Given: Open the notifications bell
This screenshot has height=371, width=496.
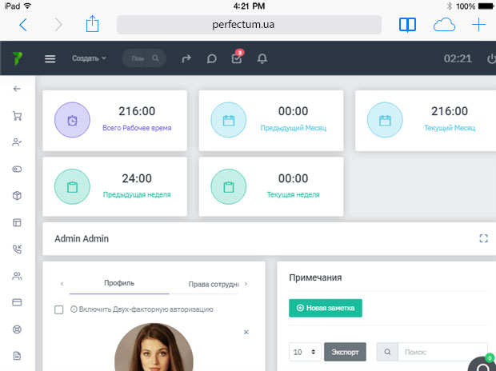Looking at the screenshot, I should click(262, 58).
